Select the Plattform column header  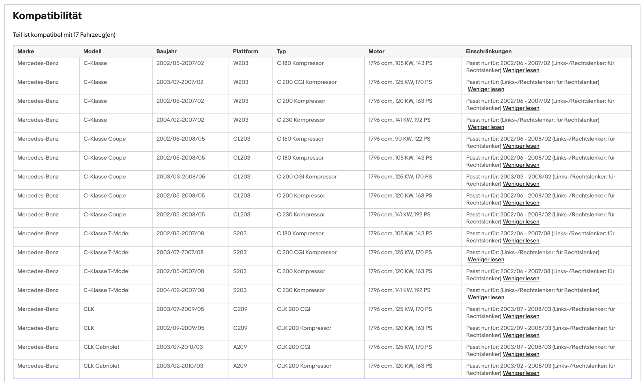pos(245,51)
